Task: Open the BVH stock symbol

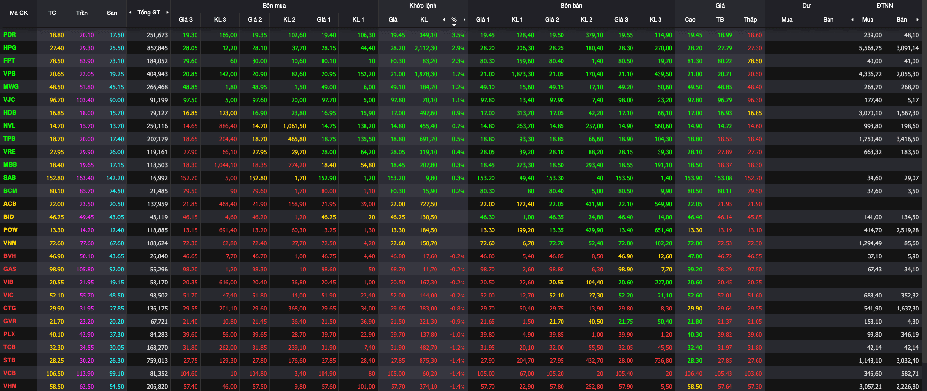Action: tap(10, 256)
